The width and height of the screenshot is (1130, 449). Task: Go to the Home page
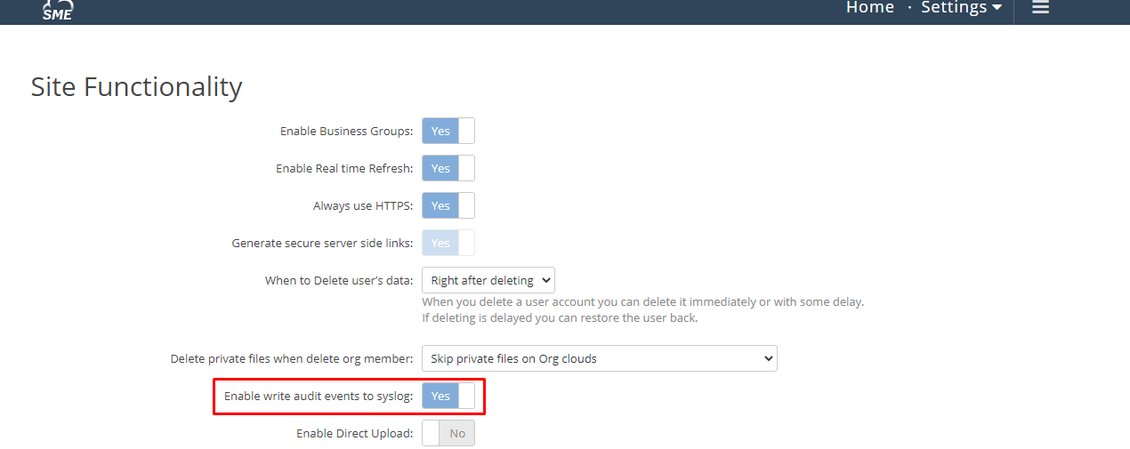[x=869, y=7]
